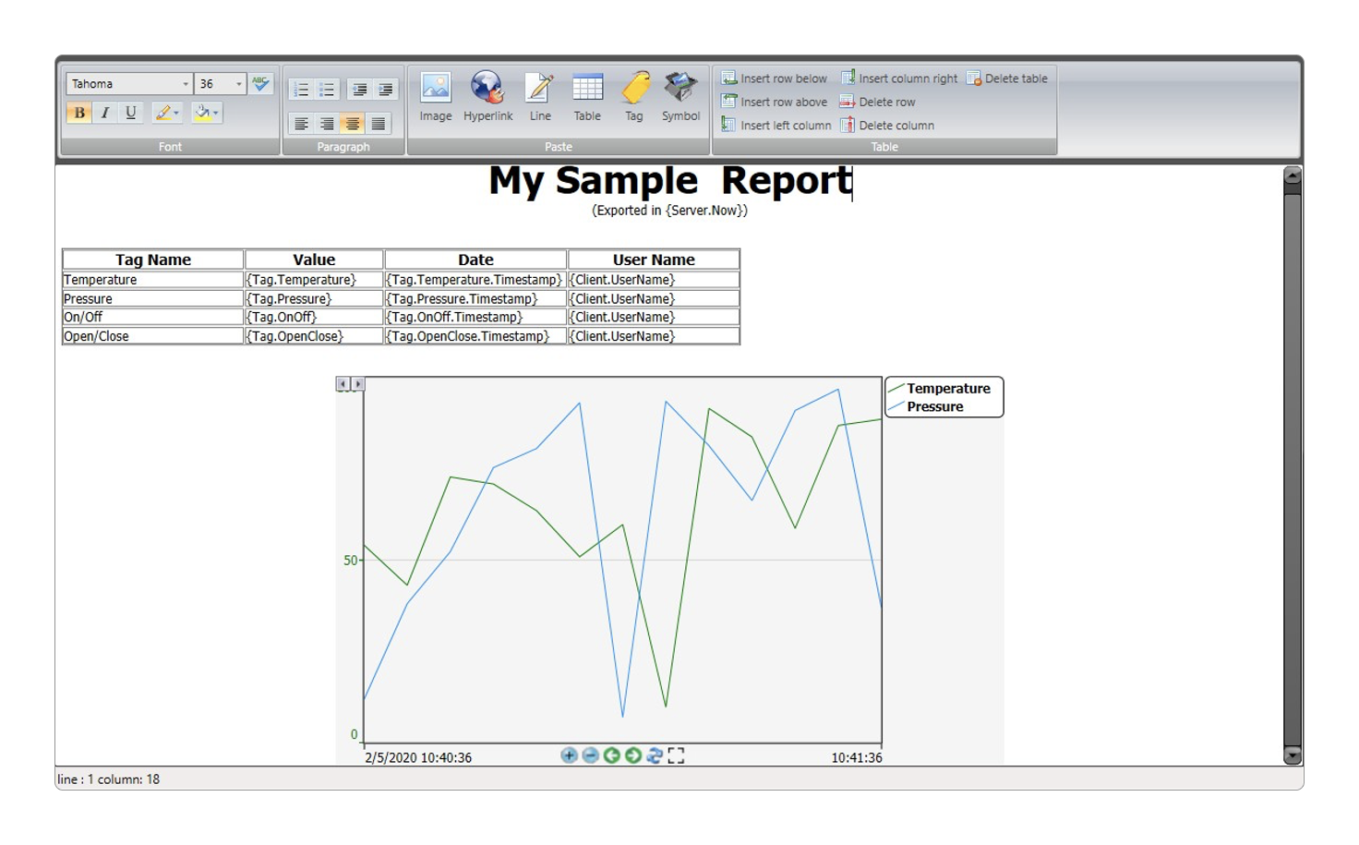Viewport: 1359px width, 845px height.
Task: Insert an Image from the Paste group
Action: (x=435, y=97)
